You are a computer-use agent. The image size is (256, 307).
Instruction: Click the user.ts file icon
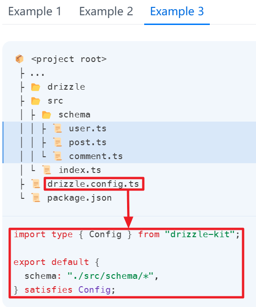pos(58,129)
